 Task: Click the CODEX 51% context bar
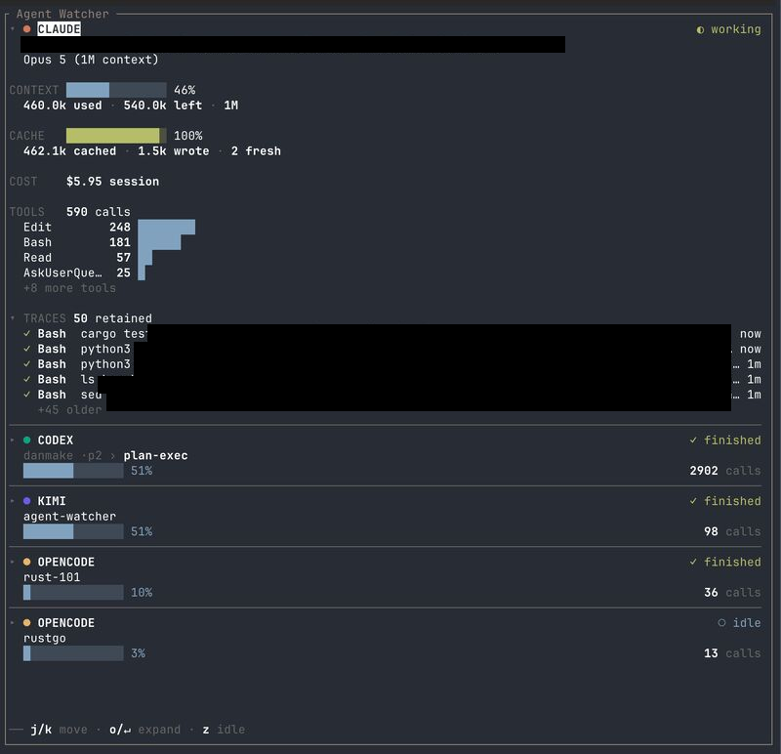[x=73, y=471]
